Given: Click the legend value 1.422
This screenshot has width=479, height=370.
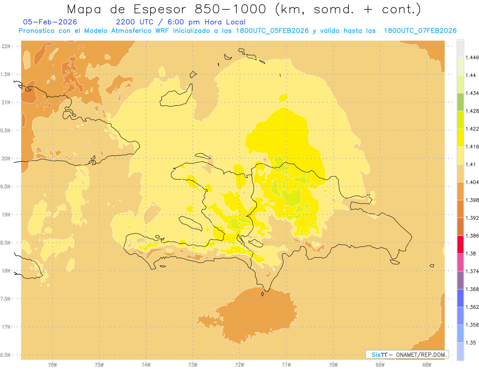Looking at the screenshot, I should click(473, 129).
